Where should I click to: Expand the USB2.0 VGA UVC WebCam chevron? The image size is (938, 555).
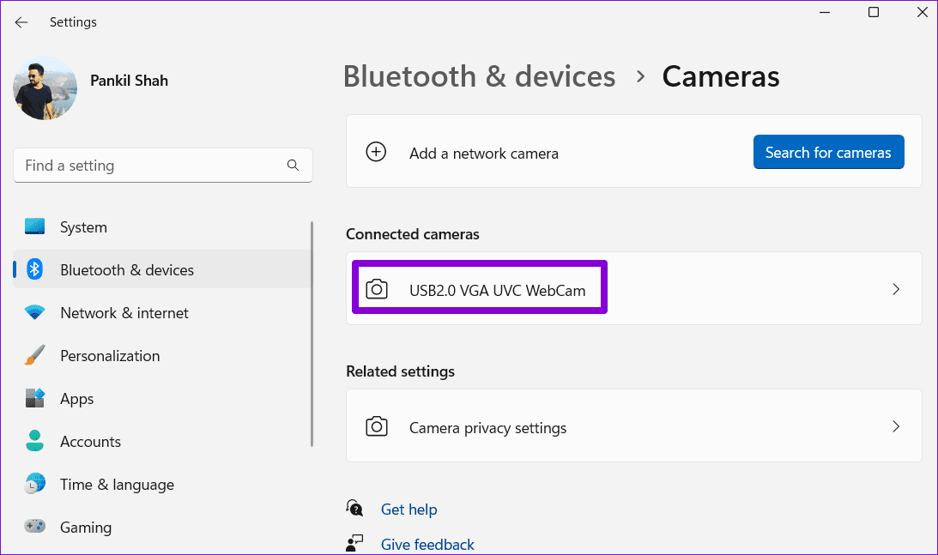pos(896,289)
